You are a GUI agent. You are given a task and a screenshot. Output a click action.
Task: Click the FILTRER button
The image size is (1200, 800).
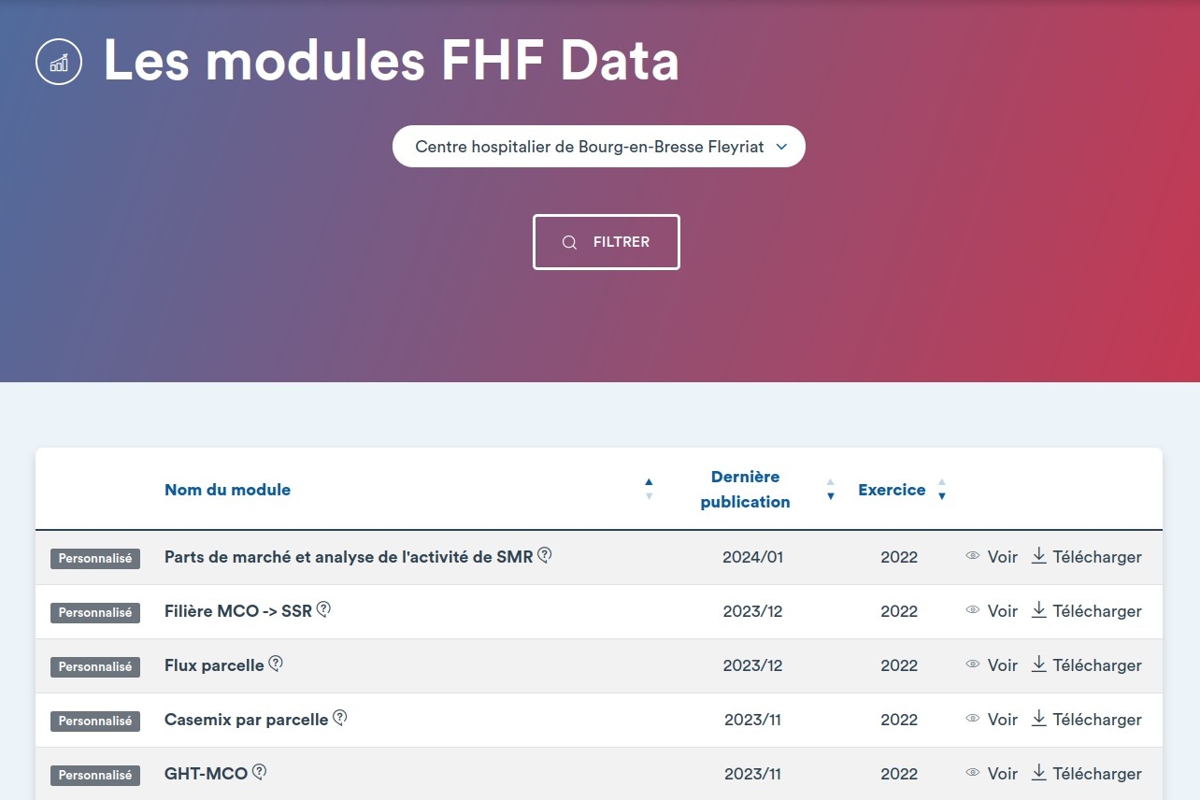(x=607, y=242)
